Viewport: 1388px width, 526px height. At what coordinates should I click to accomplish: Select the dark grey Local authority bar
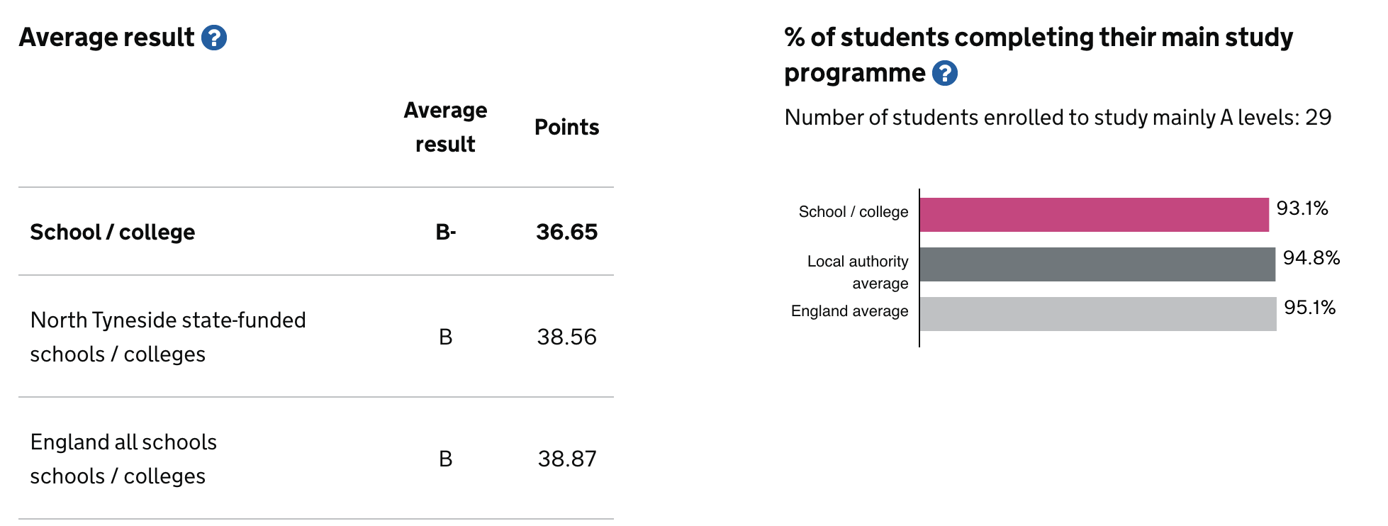pos(1097,264)
